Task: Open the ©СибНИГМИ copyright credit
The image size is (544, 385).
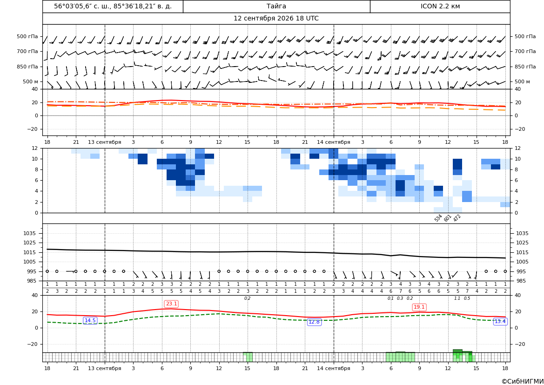Action: point(523,381)
